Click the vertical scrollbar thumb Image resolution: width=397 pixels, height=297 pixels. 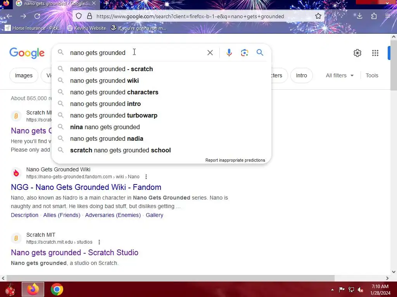394,65
